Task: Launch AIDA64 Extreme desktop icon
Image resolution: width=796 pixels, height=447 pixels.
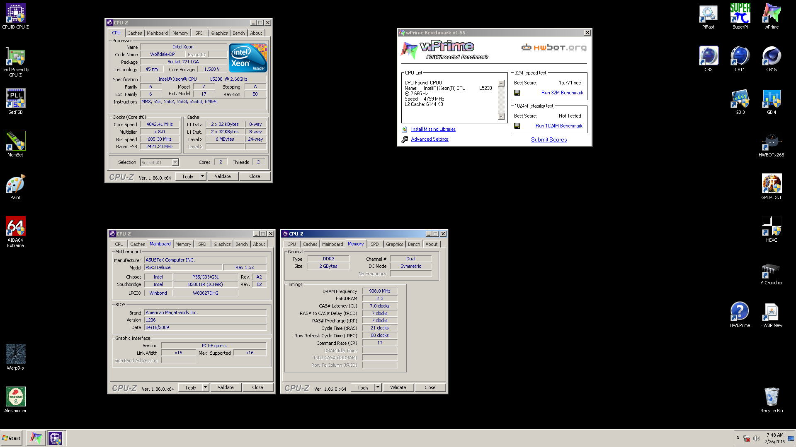Action: pyautogui.click(x=15, y=232)
